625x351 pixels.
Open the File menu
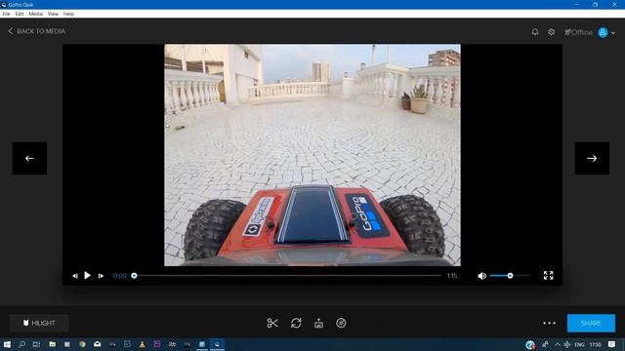pos(7,14)
